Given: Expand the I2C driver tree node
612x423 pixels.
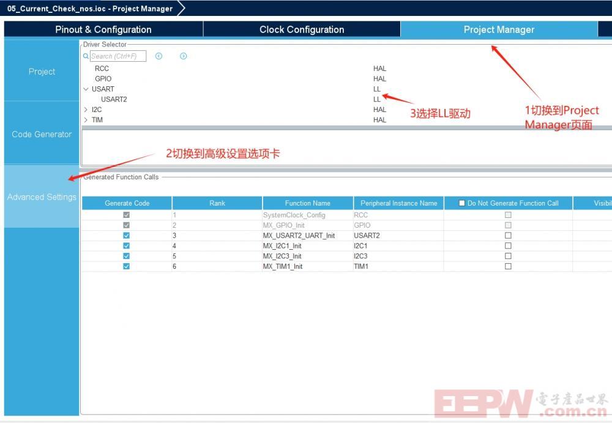Looking at the screenshot, I should pyautogui.click(x=86, y=110).
